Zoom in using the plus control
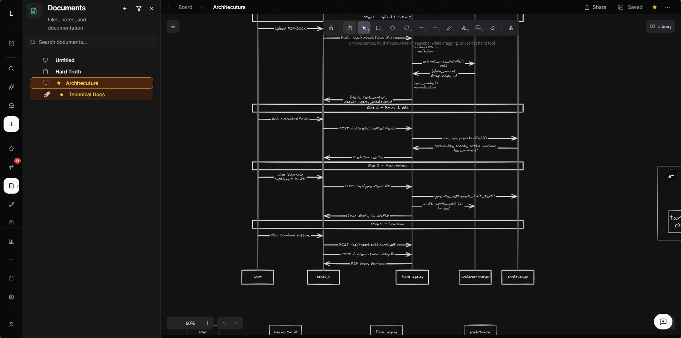The image size is (681, 338). 207,323
